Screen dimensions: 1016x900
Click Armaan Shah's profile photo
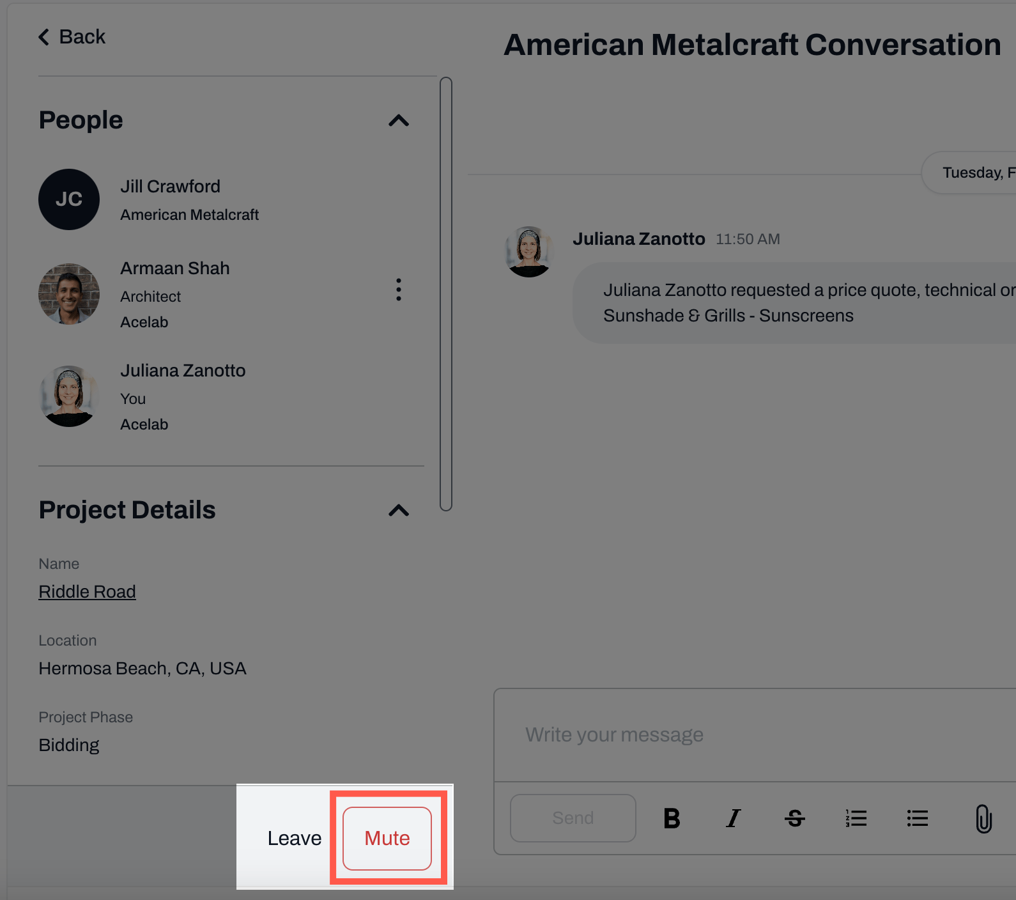click(69, 294)
